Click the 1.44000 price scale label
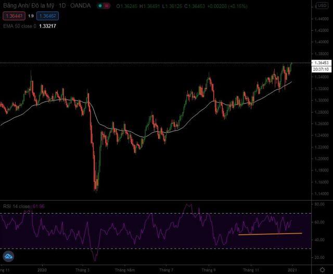The width and height of the screenshot is (333, 274). 322,19
